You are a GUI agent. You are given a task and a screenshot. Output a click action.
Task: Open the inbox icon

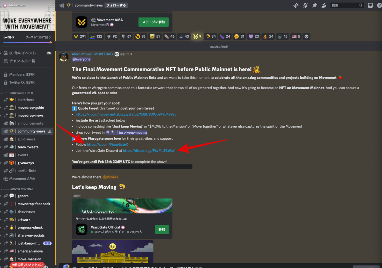370,5
